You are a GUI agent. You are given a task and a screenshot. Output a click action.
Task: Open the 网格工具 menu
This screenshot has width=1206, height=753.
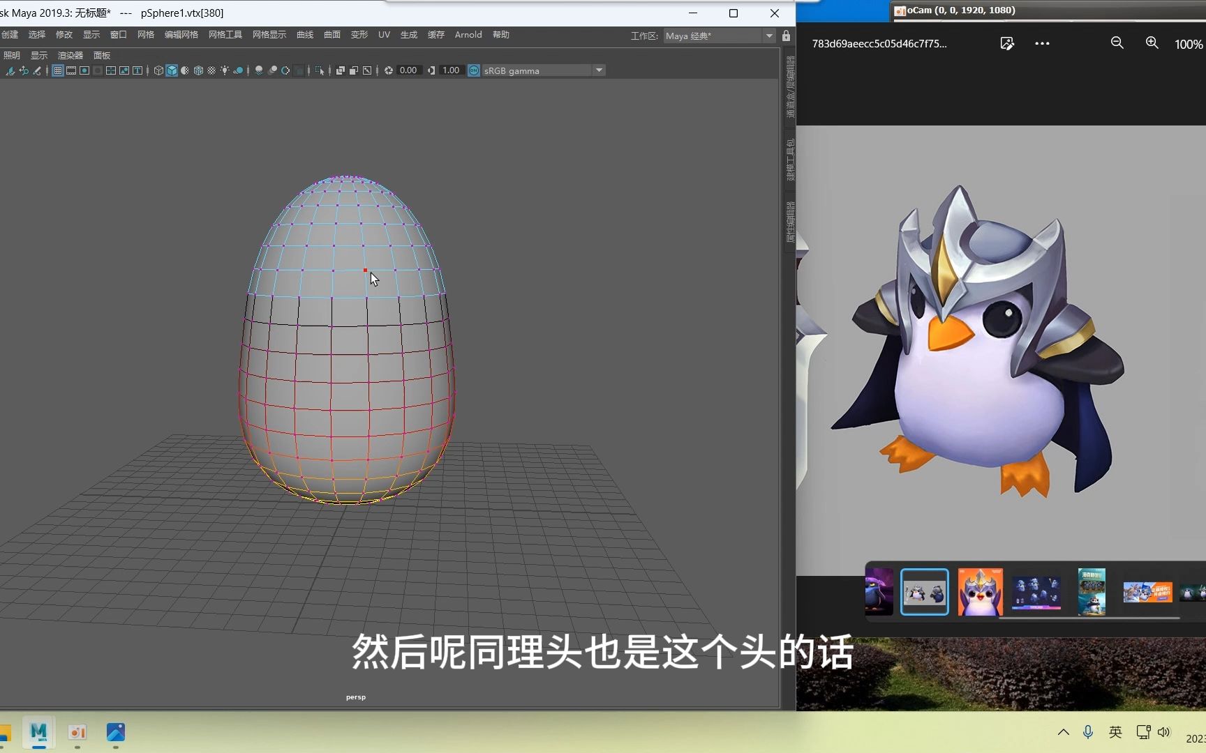point(225,35)
